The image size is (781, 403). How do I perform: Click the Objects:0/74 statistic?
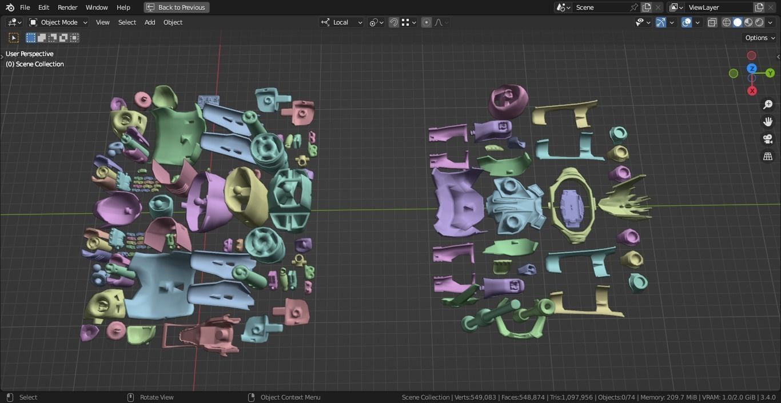(616, 397)
